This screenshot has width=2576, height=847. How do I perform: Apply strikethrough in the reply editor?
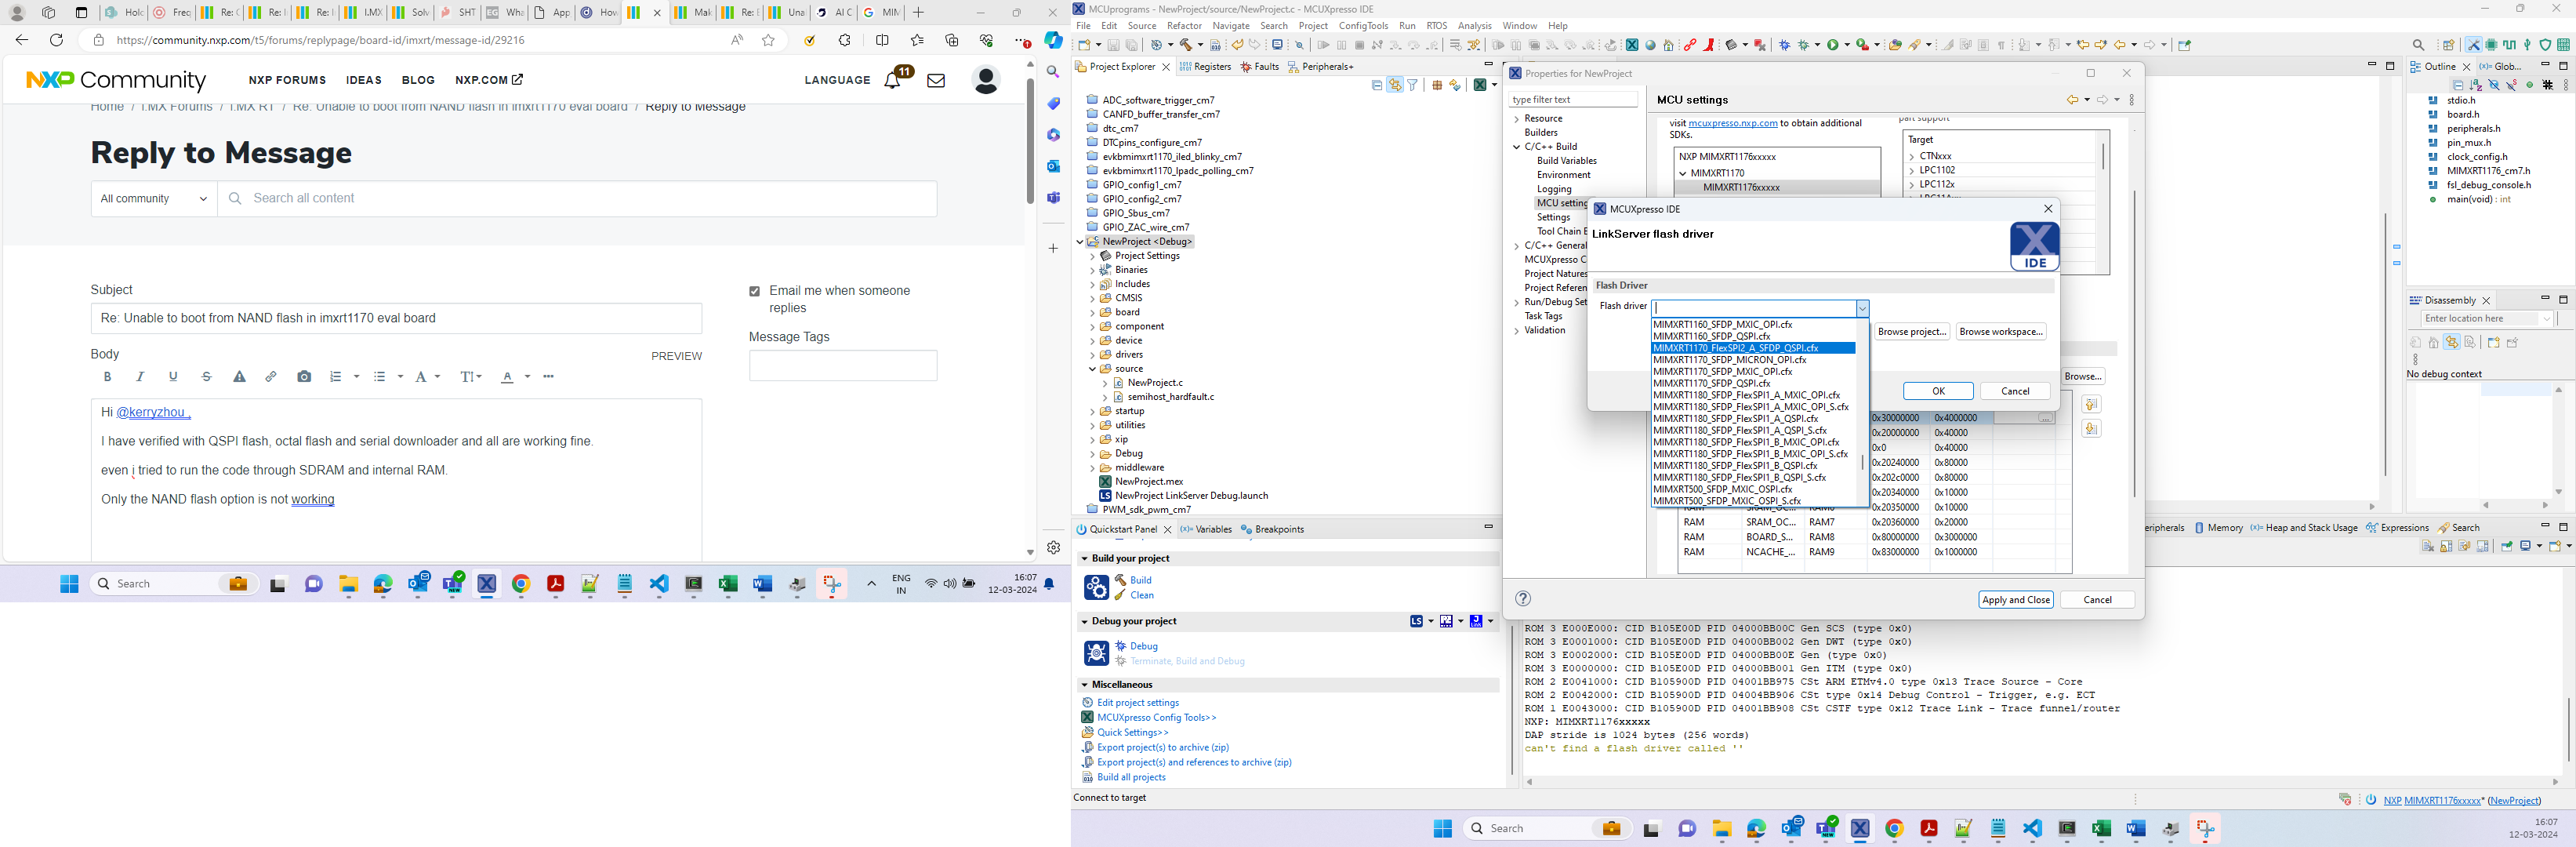[207, 377]
